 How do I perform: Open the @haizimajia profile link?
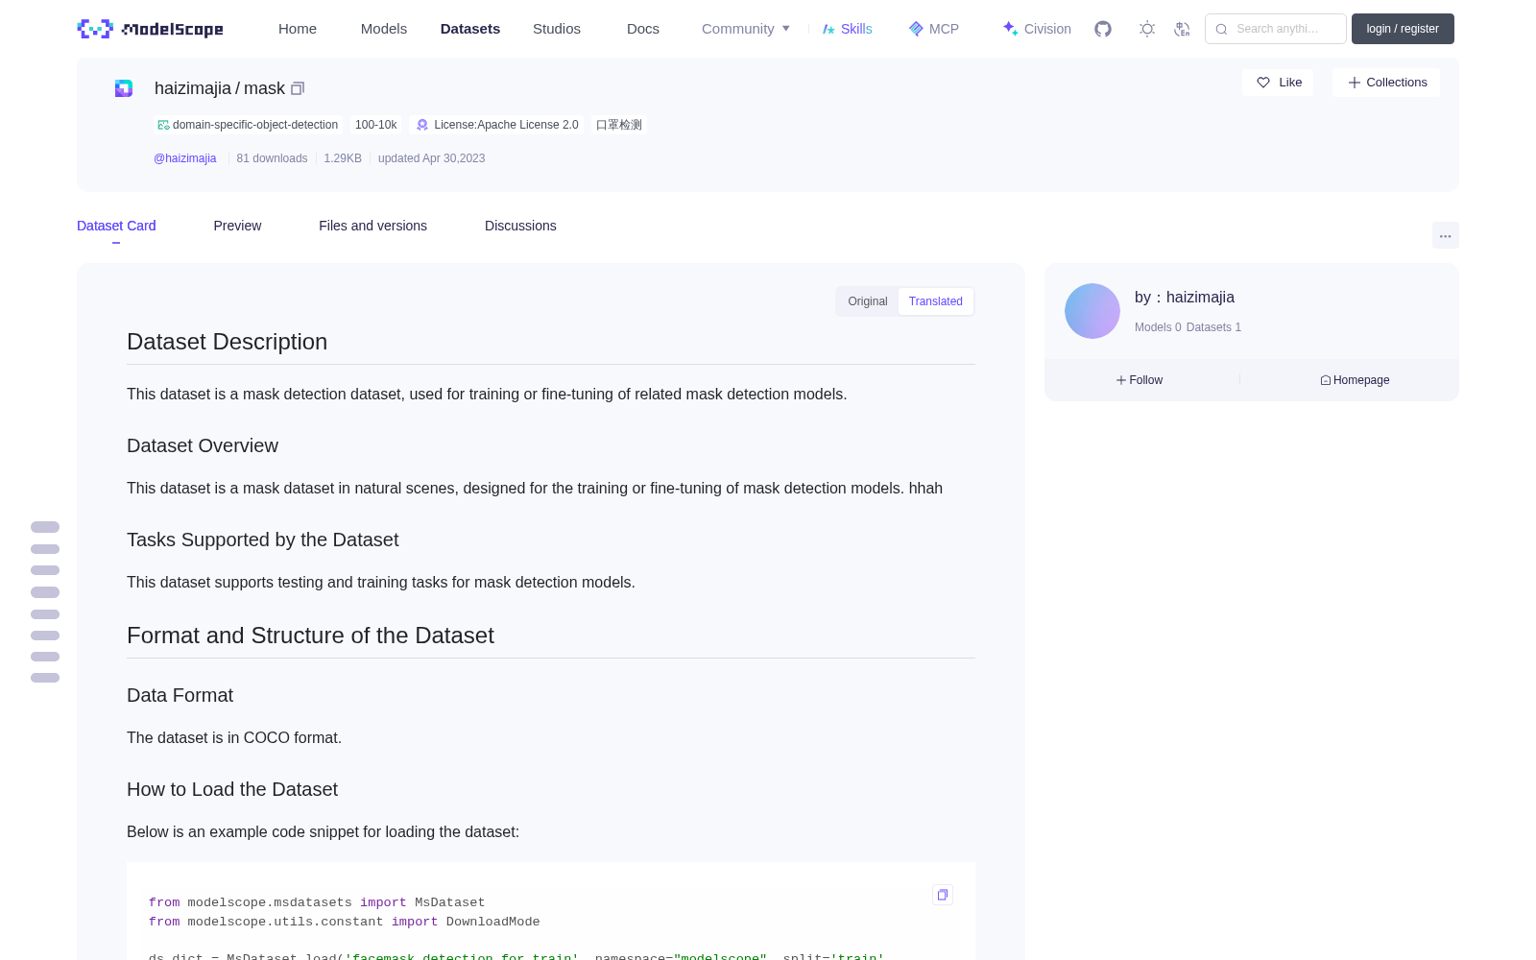(185, 158)
